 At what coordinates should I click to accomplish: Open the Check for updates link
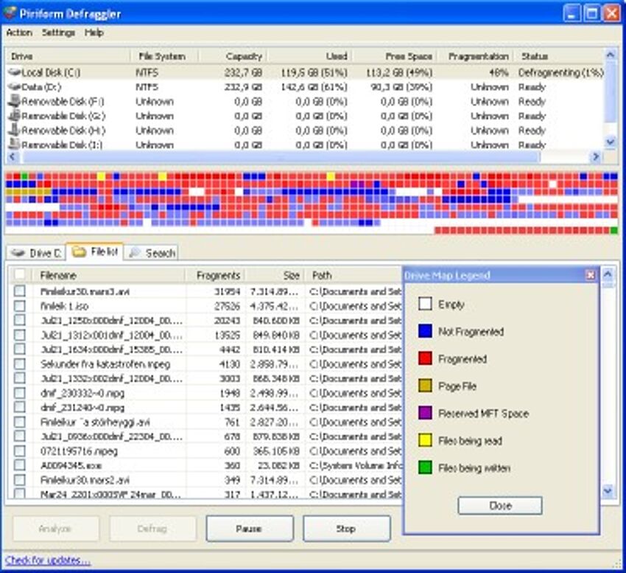48,560
